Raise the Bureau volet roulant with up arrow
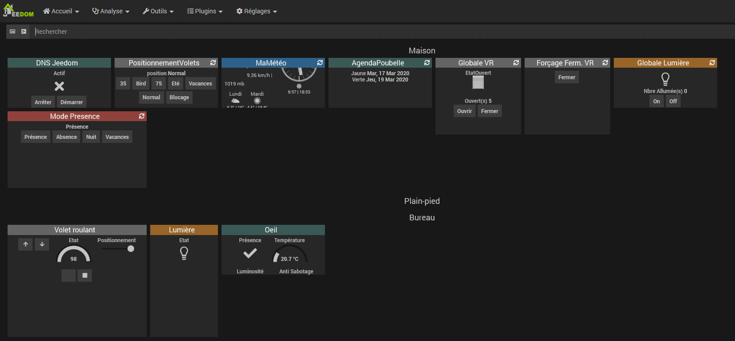 point(25,244)
